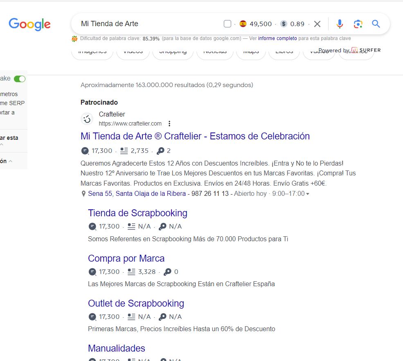Click the magnifying glass search icon
Viewport: 403px width, 361px height.
(376, 24)
